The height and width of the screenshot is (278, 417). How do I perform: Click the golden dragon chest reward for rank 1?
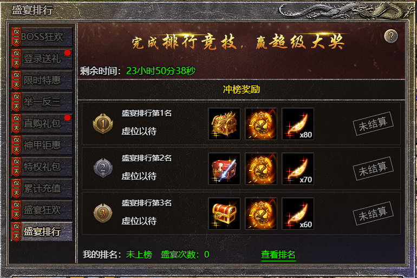click(x=224, y=124)
